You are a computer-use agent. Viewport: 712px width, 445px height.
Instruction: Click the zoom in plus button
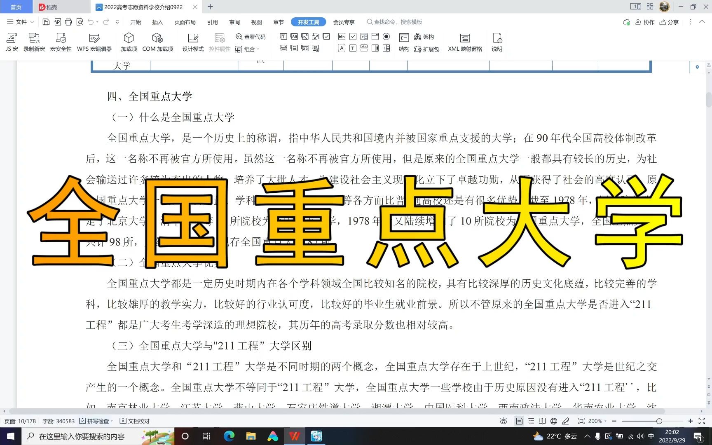pos(691,421)
